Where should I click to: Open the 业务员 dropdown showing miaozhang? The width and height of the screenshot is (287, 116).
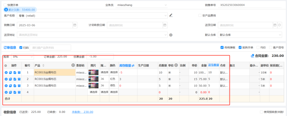point(142,5)
